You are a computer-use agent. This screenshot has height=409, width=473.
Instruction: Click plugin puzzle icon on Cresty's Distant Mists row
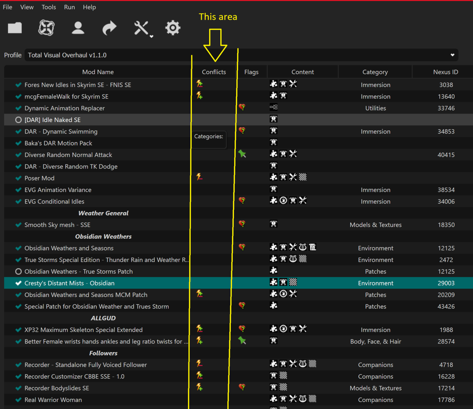273,282
